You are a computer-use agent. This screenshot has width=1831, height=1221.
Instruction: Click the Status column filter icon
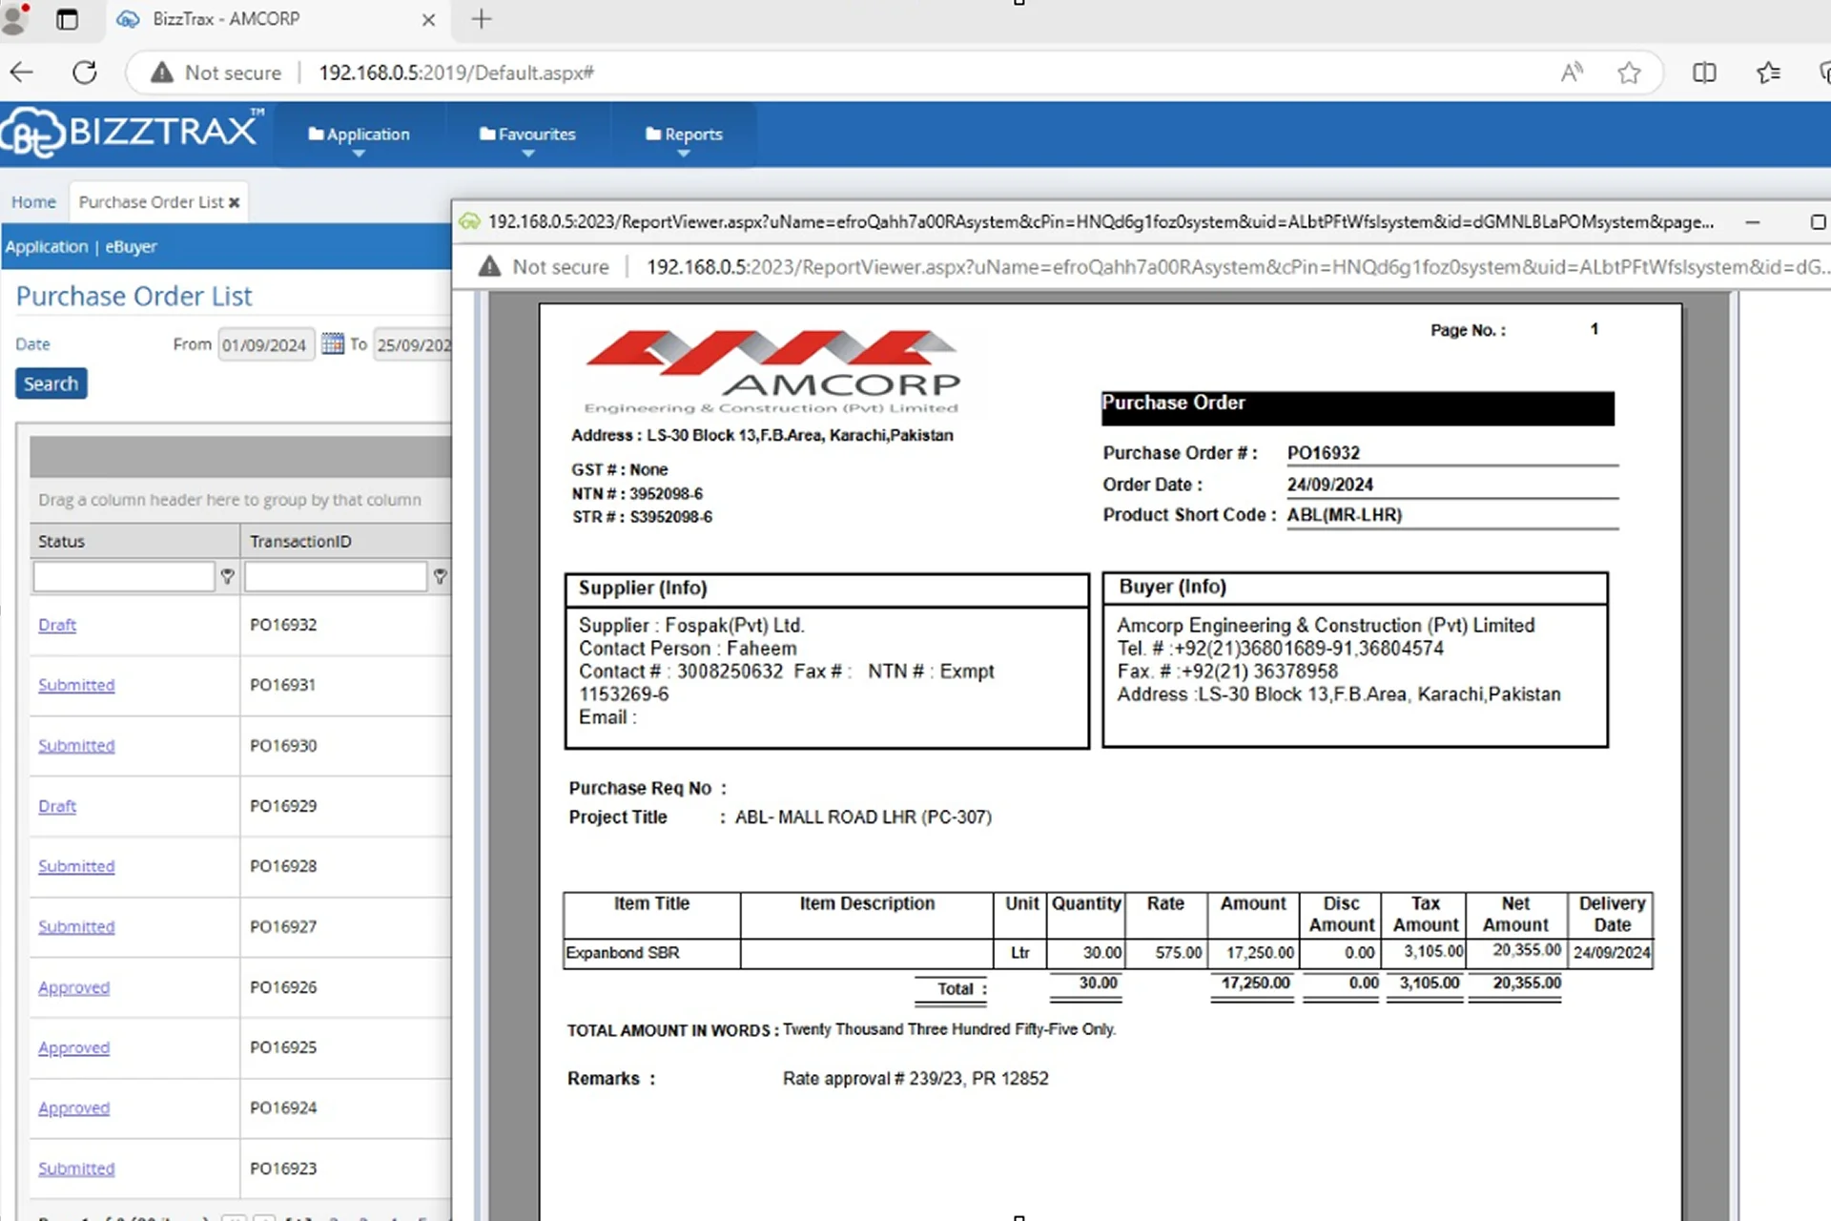pyautogui.click(x=227, y=576)
